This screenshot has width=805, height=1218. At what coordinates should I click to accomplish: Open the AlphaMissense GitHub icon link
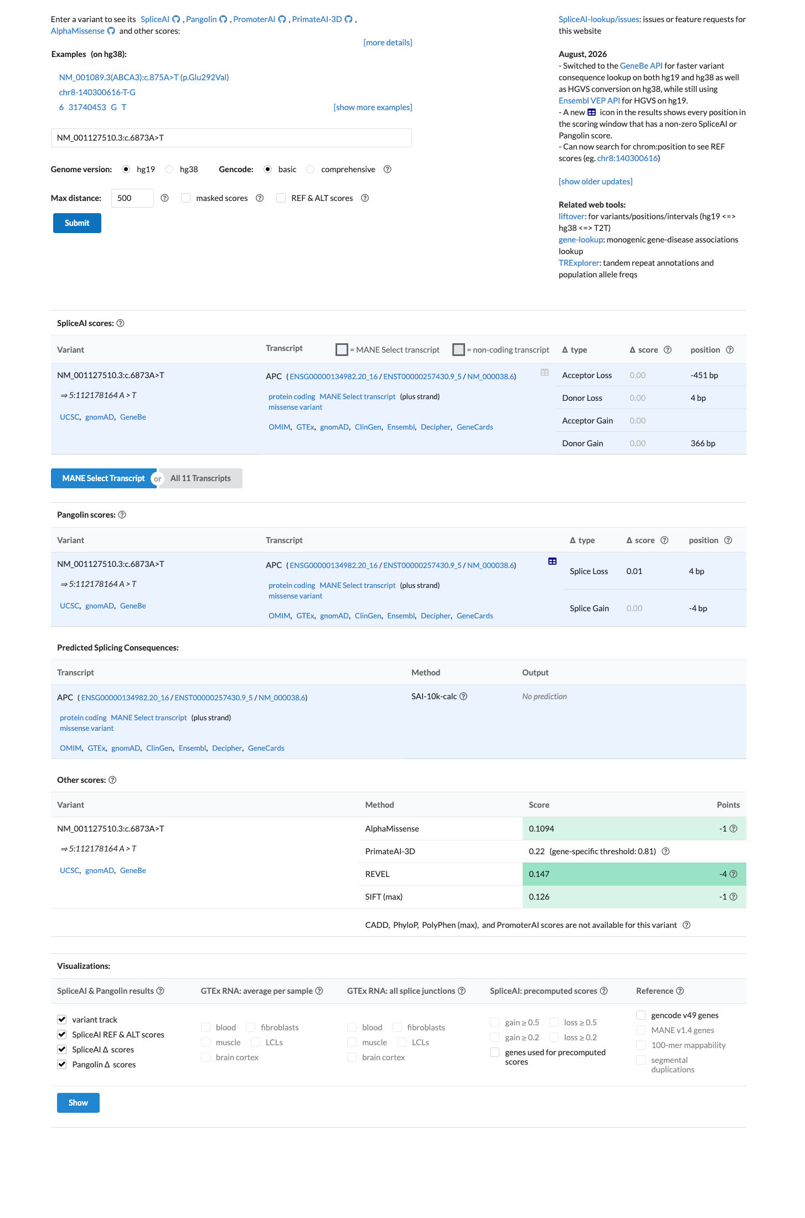click(x=111, y=31)
